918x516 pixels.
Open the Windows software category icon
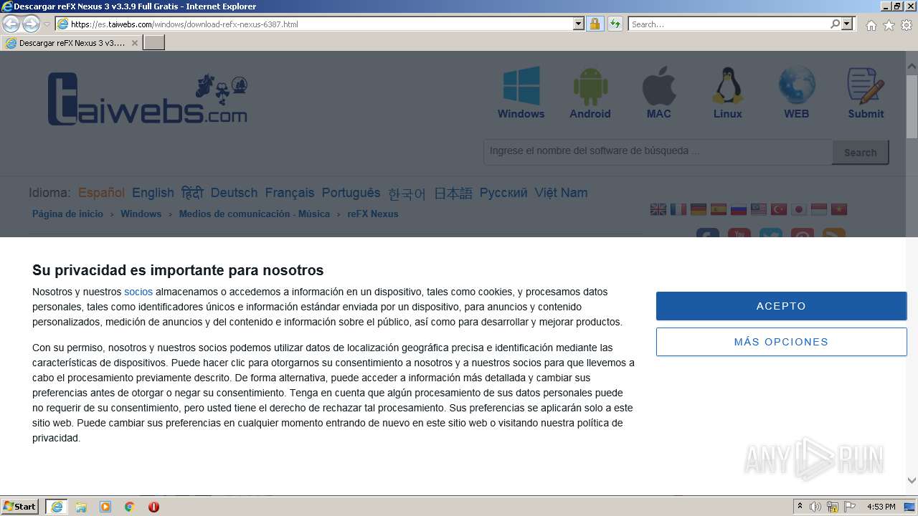[521, 86]
